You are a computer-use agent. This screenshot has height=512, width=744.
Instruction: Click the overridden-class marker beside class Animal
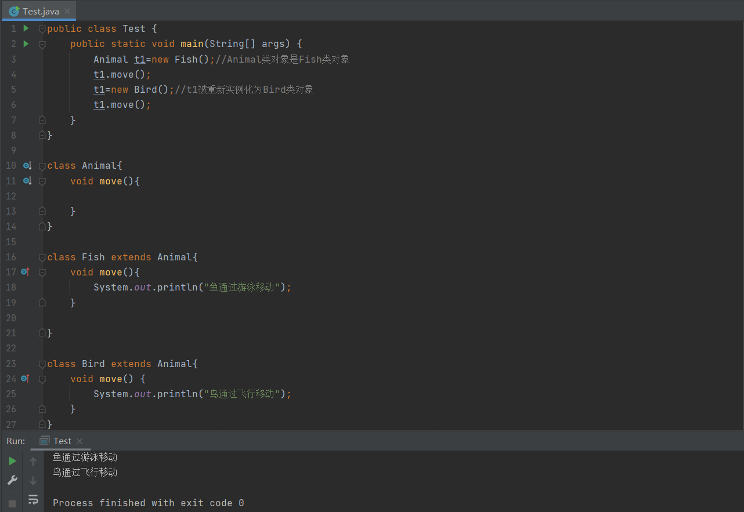pyautogui.click(x=27, y=166)
